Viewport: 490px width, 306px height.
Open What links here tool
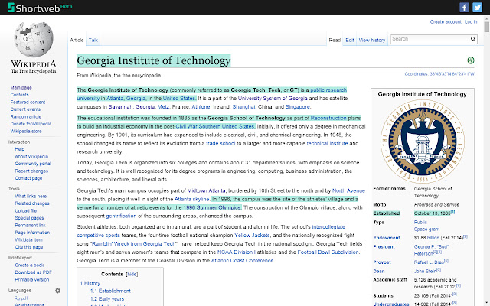(x=31, y=196)
